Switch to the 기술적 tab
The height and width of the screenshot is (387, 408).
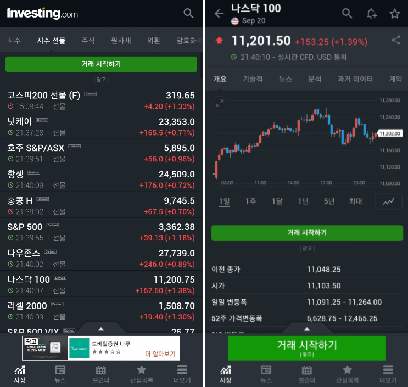[x=253, y=79]
